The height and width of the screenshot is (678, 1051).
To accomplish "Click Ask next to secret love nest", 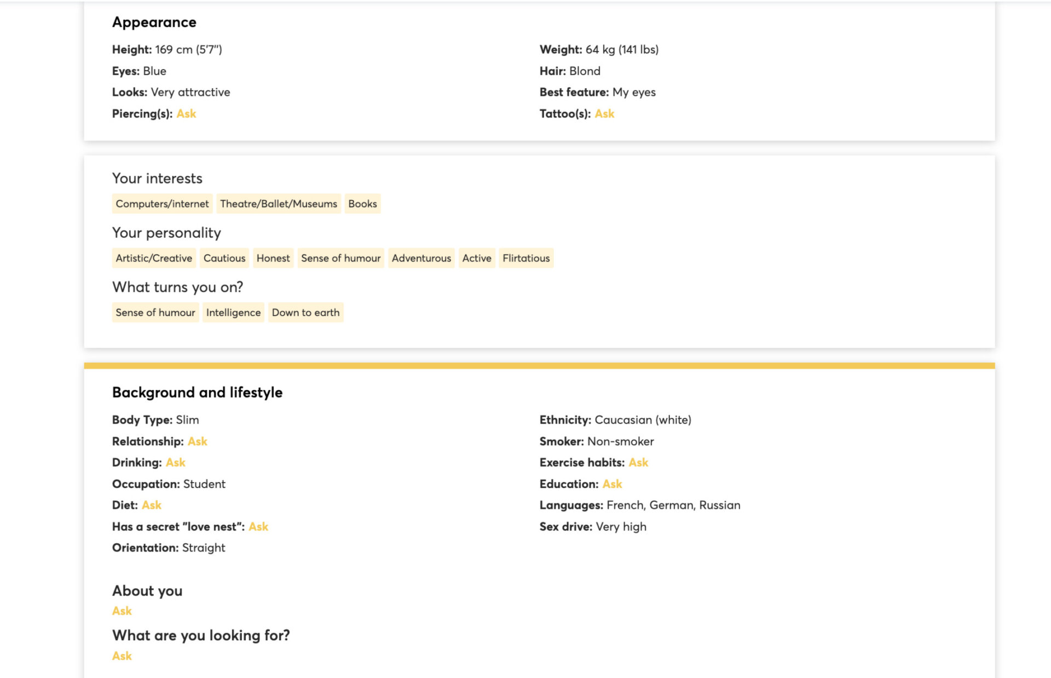I will coord(258,527).
